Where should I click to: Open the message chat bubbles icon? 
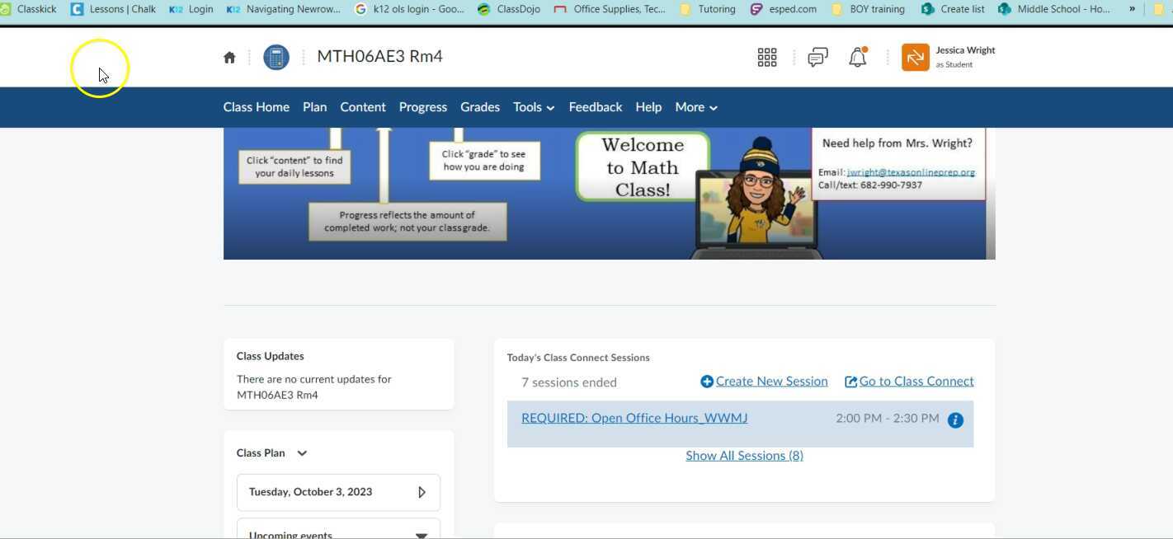[817, 58]
